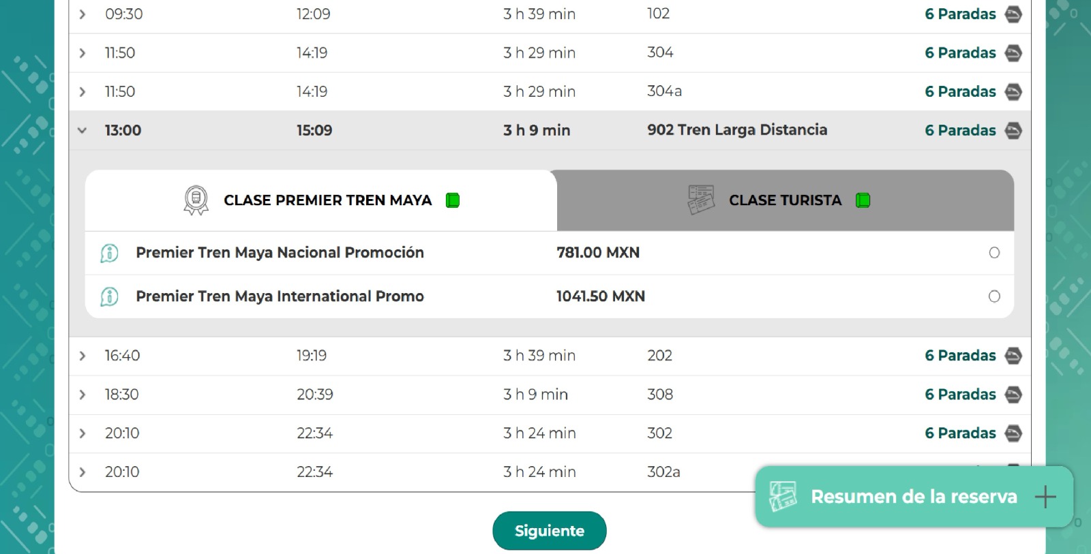Click the train icon for train 202

(x=1013, y=356)
